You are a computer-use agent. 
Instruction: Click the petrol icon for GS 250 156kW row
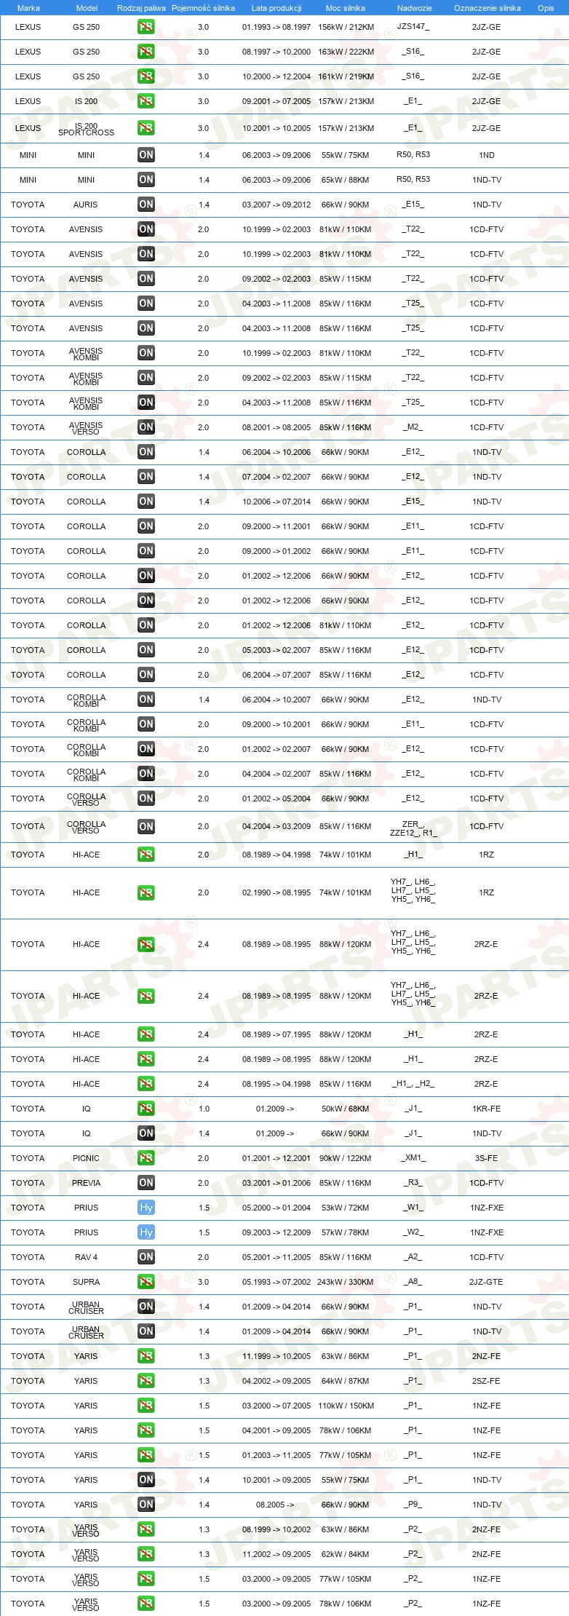146,27
